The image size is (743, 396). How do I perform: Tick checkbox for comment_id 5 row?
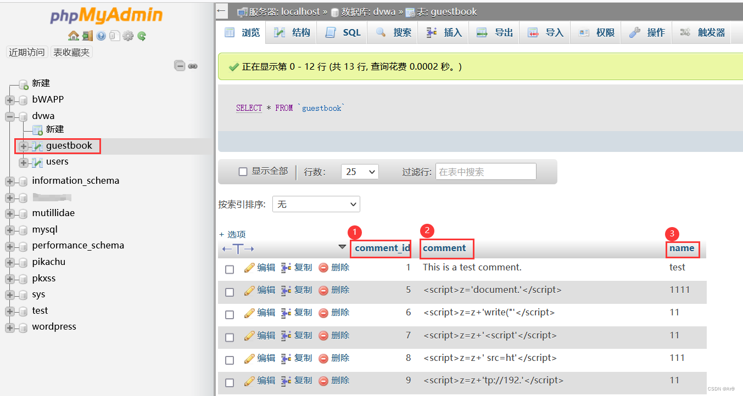point(230,292)
